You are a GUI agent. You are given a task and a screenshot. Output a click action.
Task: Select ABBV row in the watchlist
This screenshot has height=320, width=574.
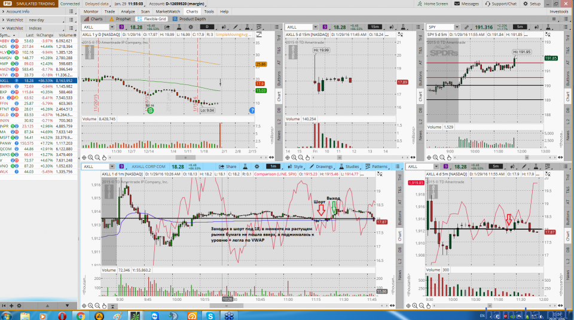38,41
